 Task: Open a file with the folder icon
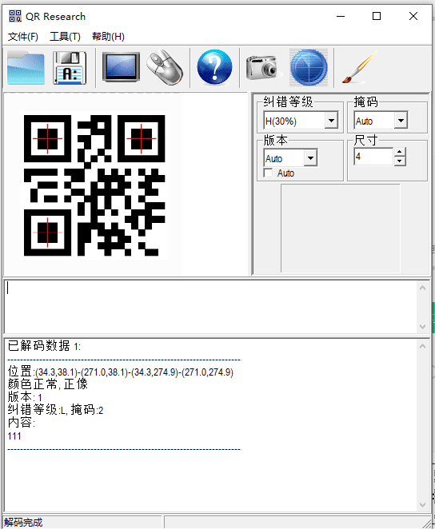(26, 67)
